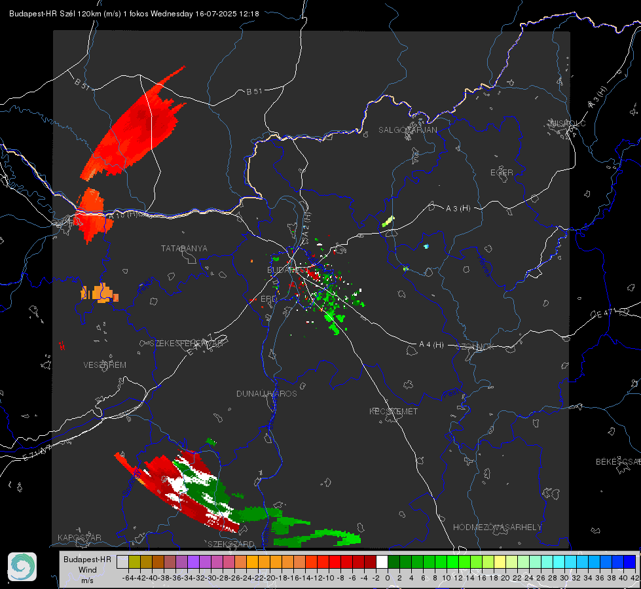Click the SALGÓTARJÁN city label

[x=407, y=130]
